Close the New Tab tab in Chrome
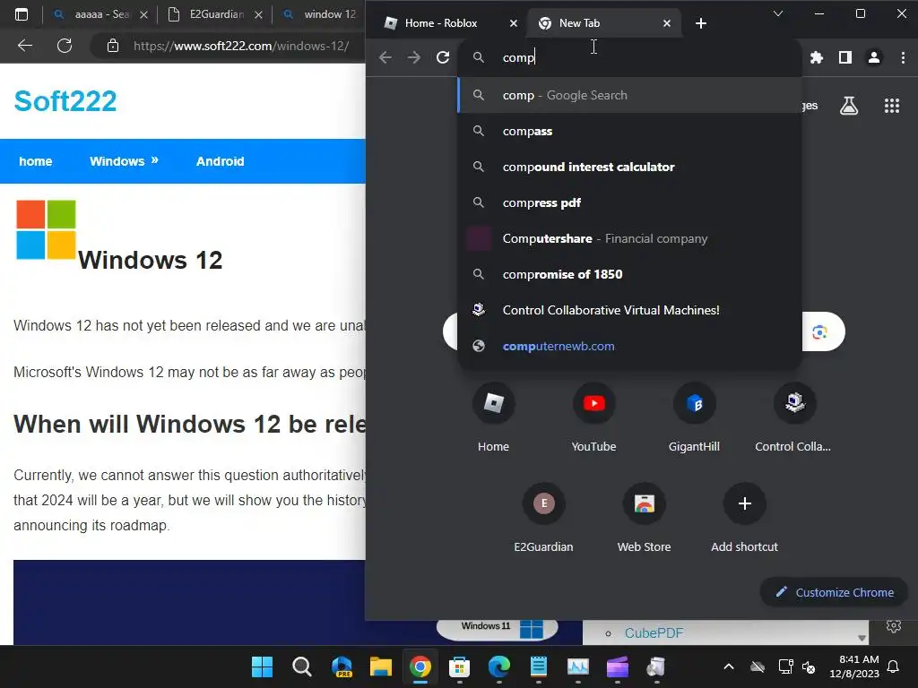The width and height of the screenshot is (918, 688). pyautogui.click(x=667, y=23)
